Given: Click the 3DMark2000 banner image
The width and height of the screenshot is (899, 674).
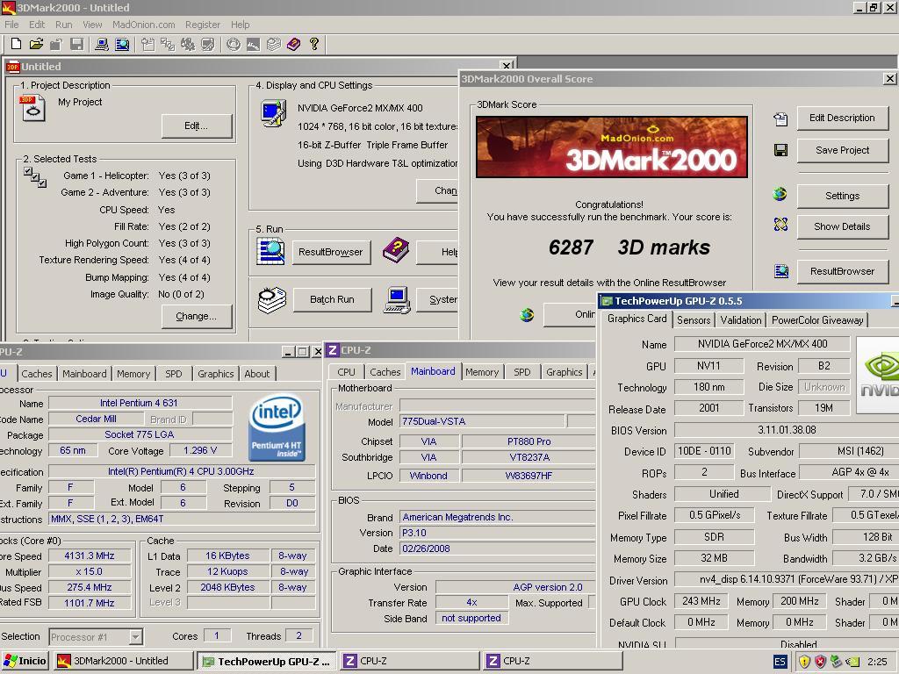Looking at the screenshot, I should pyautogui.click(x=612, y=147).
